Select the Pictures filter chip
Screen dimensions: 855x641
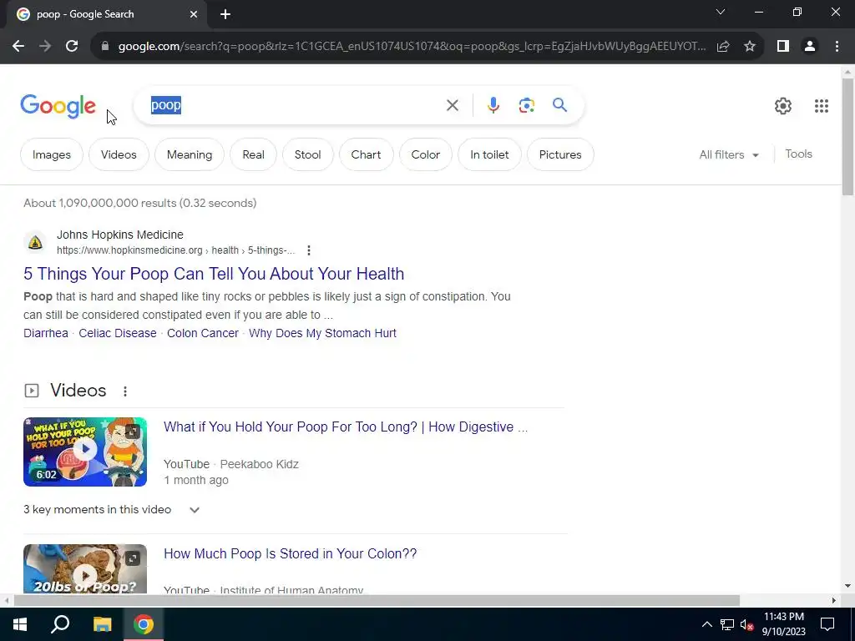click(560, 154)
